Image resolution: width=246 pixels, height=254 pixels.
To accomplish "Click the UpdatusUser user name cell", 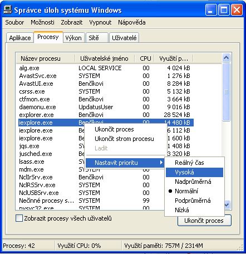I will point(96,107).
